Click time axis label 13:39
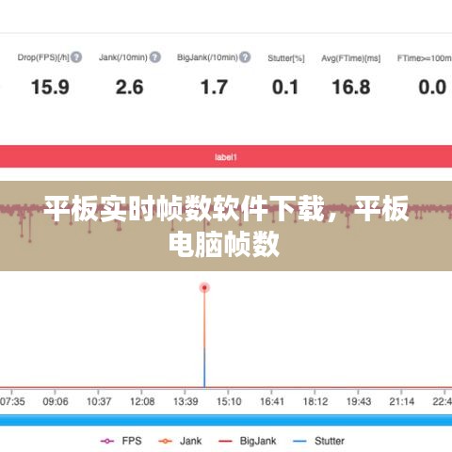The width and height of the screenshot is (452, 452). point(186,401)
